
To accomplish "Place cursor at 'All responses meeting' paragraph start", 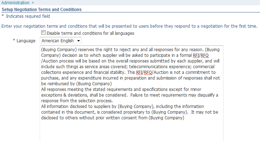I will click(42, 90).
